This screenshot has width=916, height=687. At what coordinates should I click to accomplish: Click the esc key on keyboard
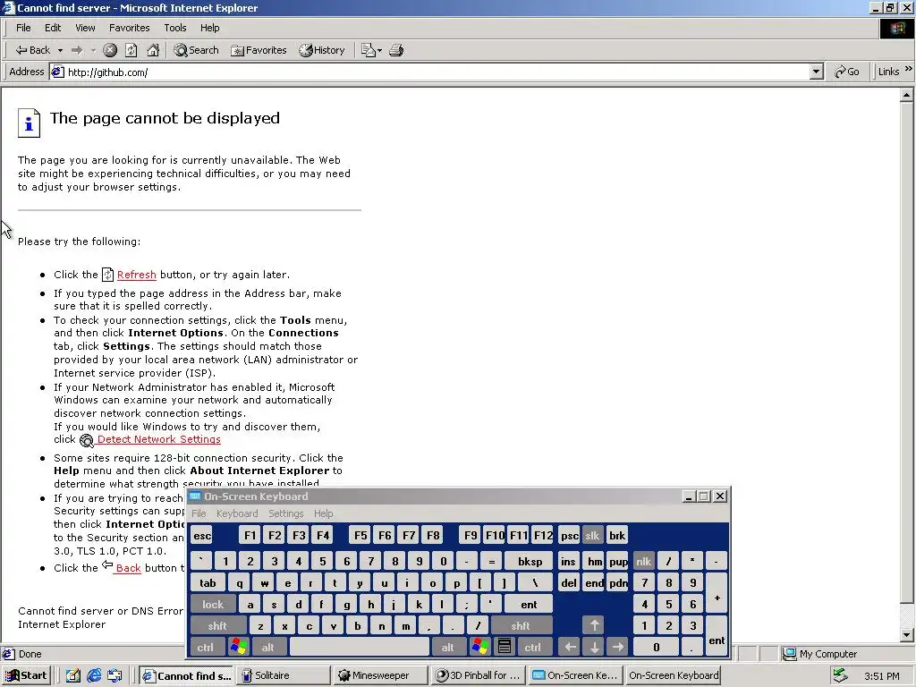[202, 535]
